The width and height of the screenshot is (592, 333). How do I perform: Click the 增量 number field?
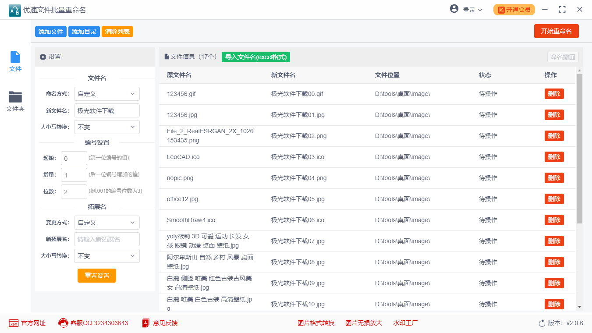pyautogui.click(x=74, y=175)
